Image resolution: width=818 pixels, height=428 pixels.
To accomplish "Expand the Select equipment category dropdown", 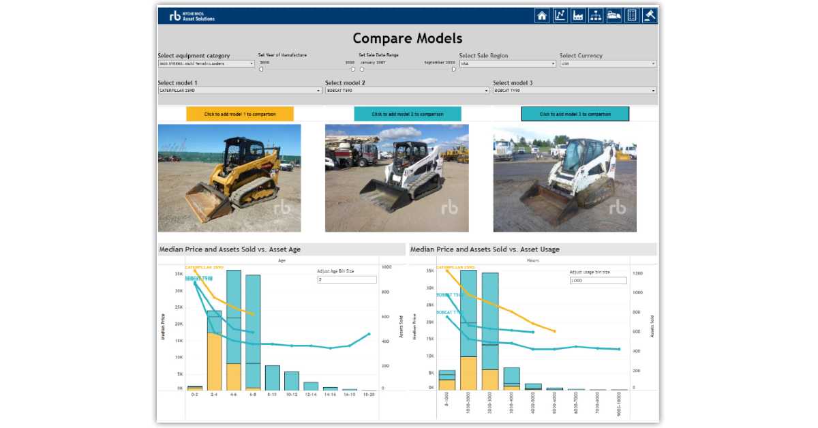I will (x=206, y=64).
